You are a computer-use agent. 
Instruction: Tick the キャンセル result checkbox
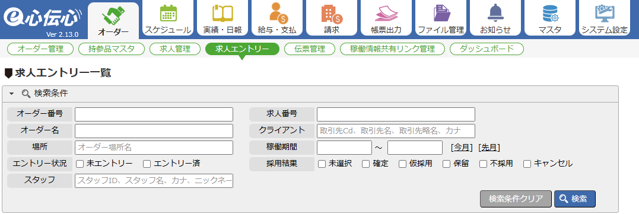click(x=527, y=164)
